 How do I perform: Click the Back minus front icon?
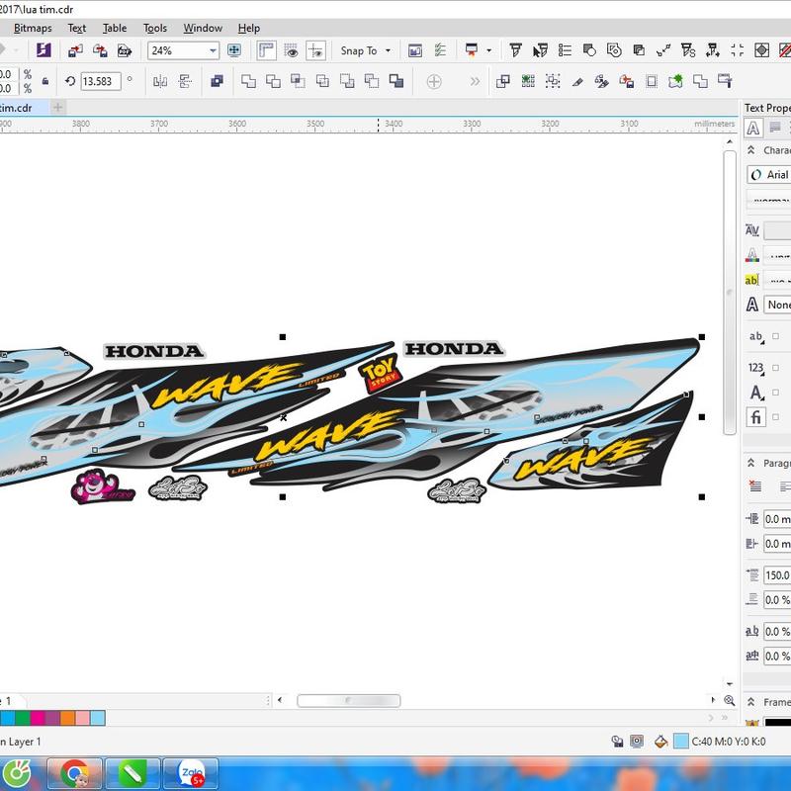(x=372, y=81)
